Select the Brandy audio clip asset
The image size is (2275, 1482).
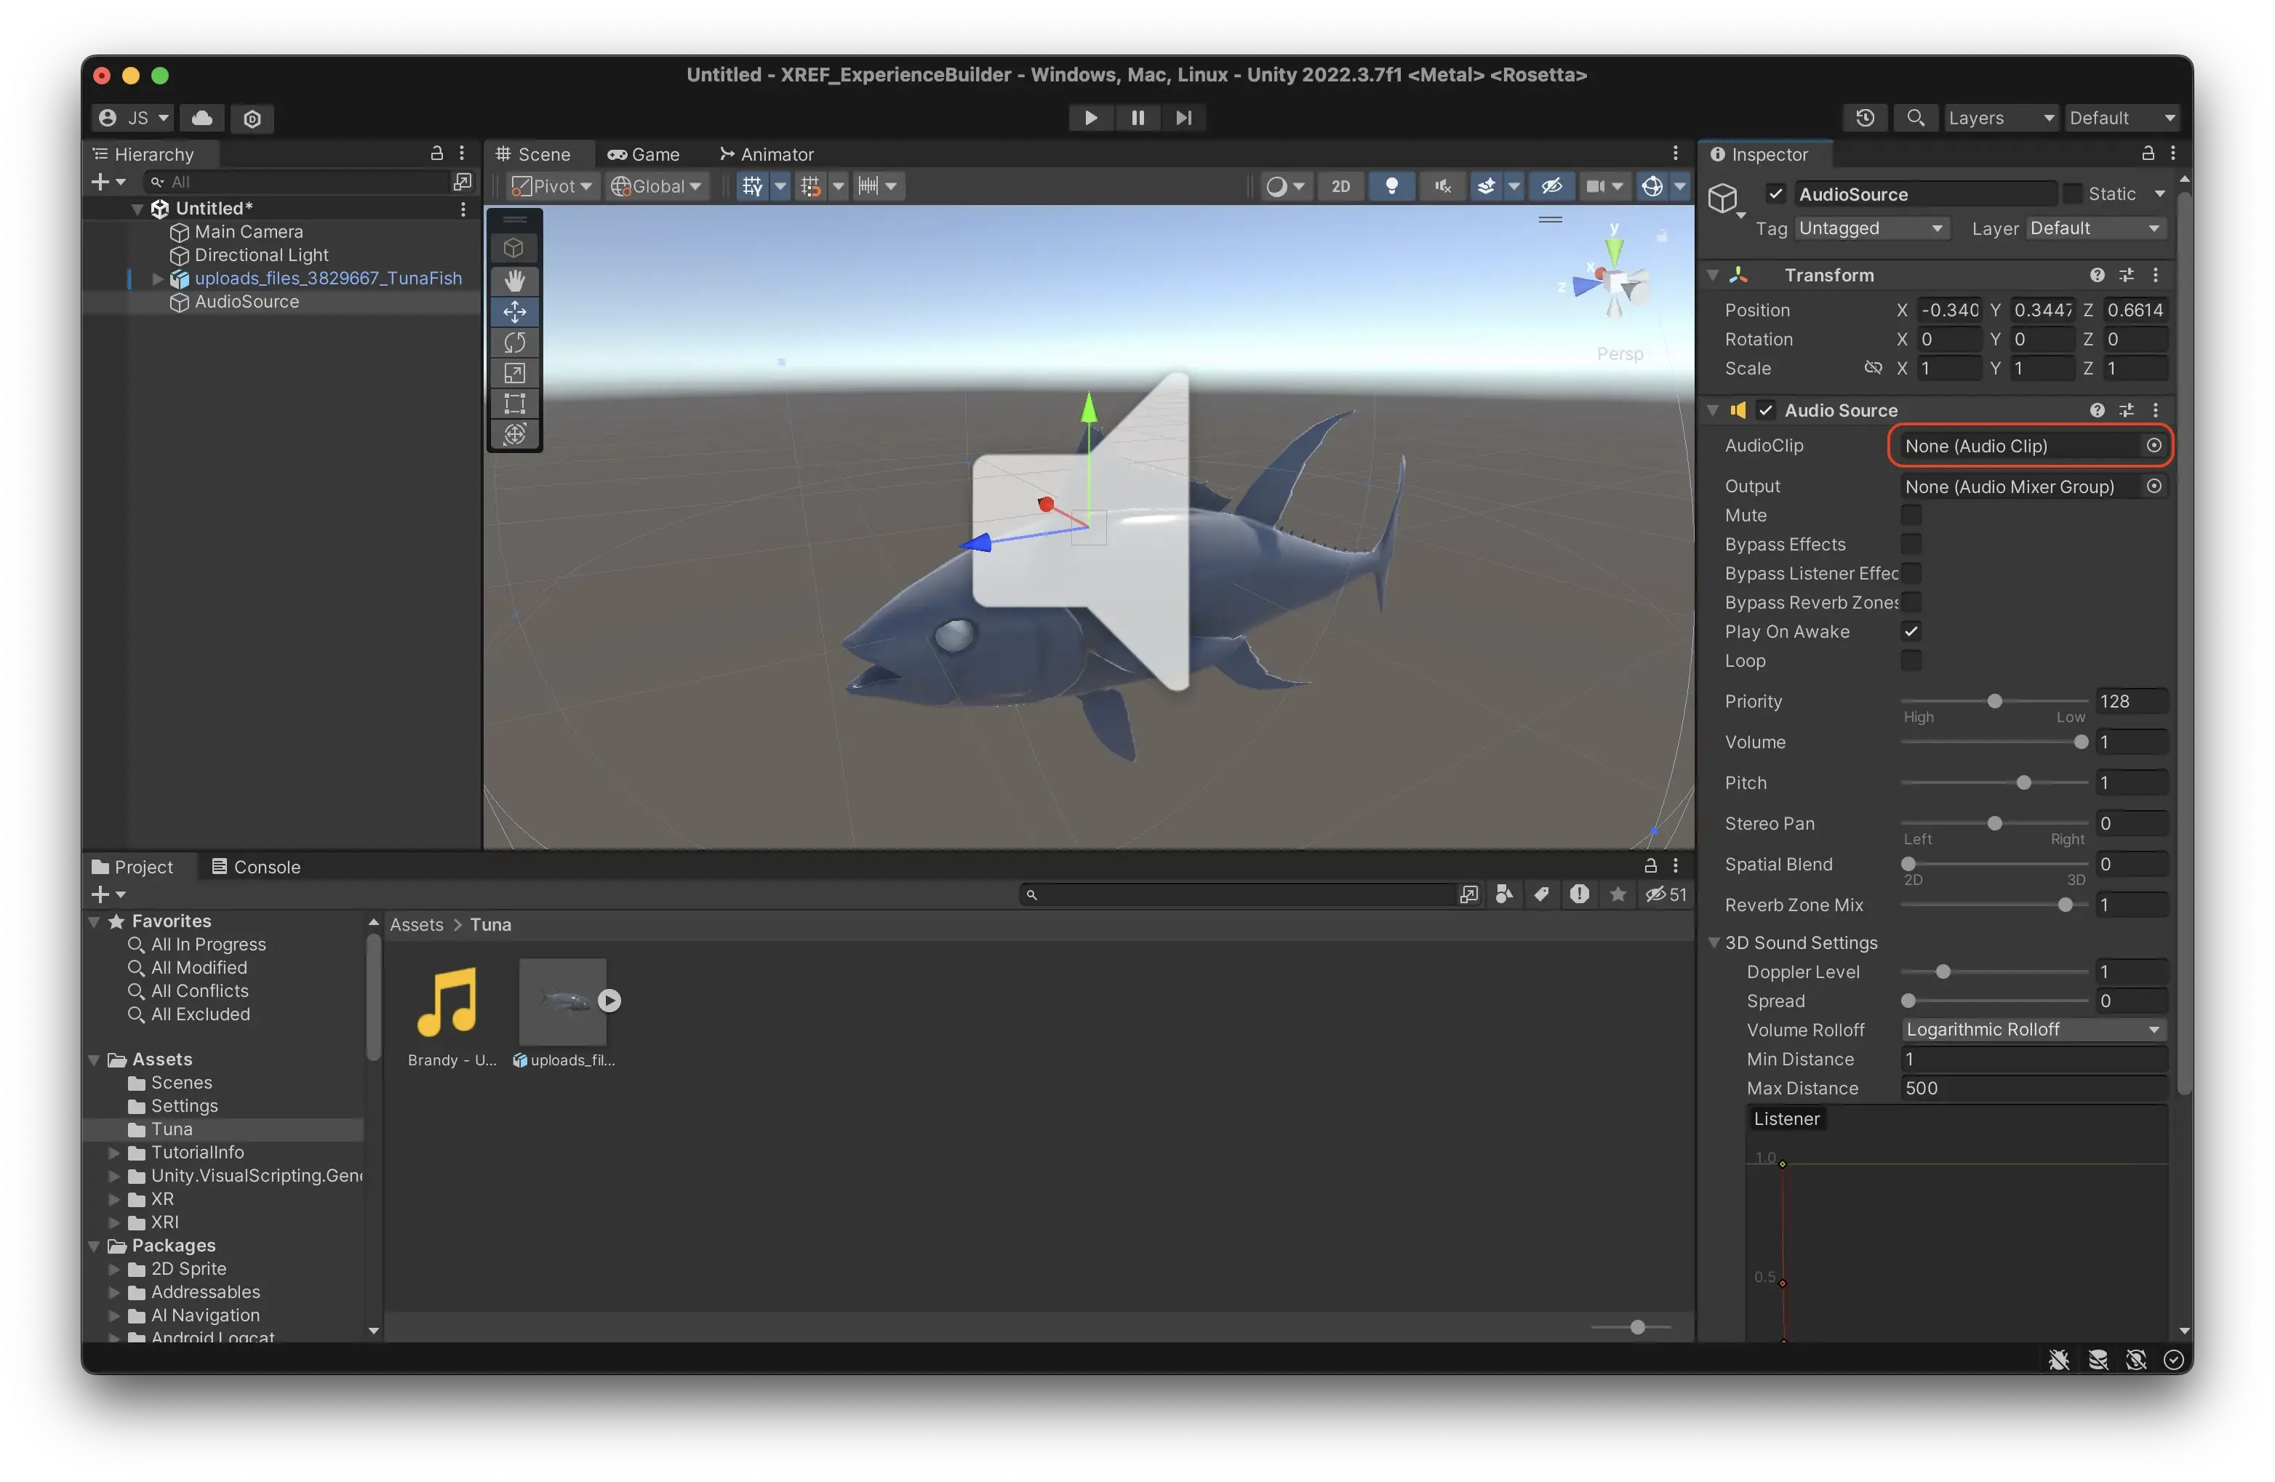[447, 1004]
